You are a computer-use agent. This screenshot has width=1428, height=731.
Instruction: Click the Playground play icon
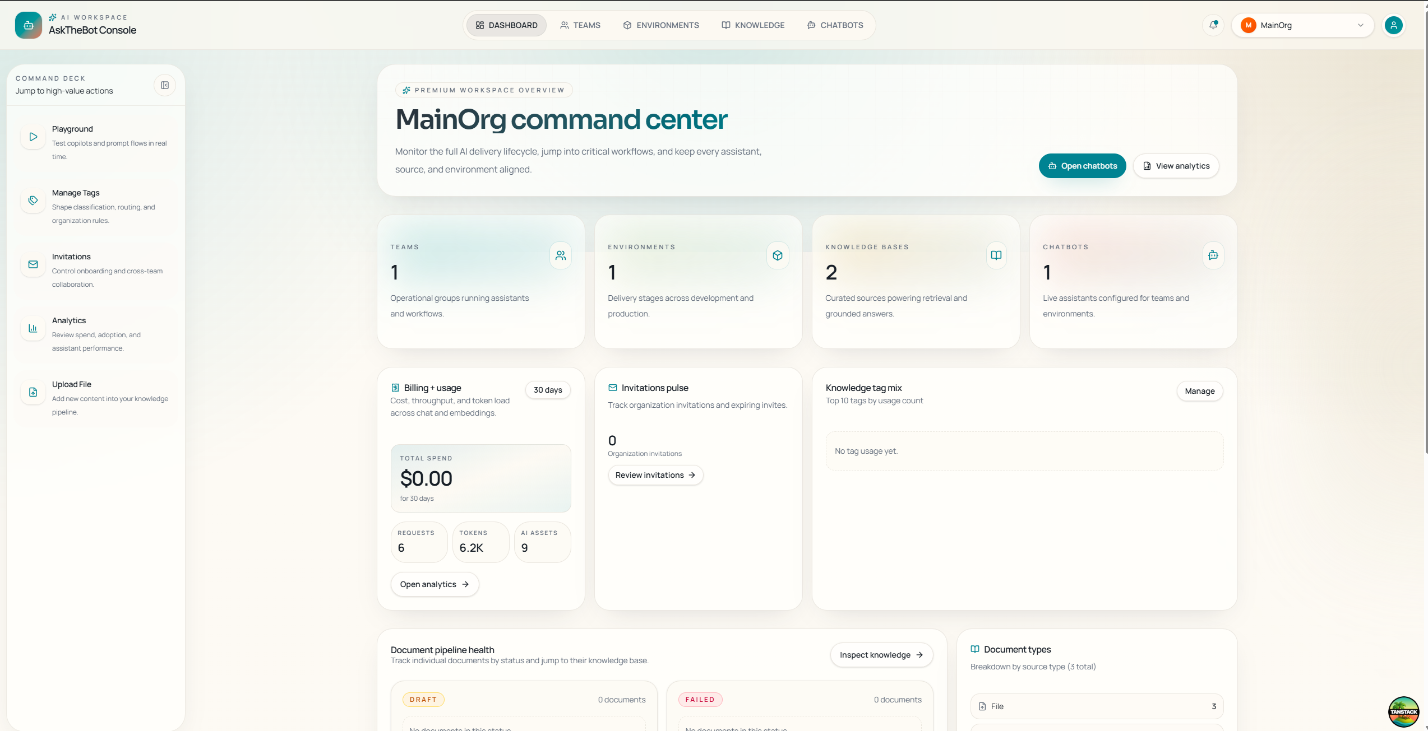click(x=33, y=137)
